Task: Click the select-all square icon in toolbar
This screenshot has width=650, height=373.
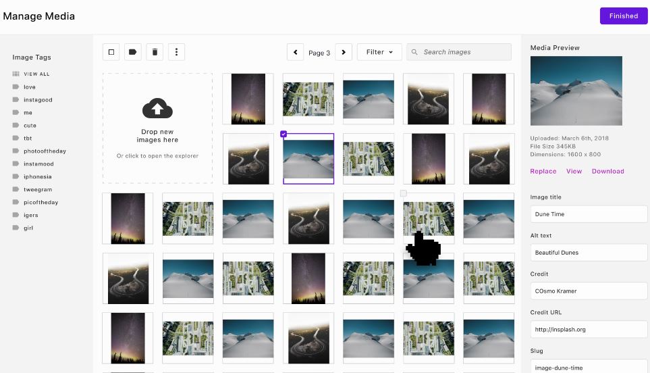Action: pyautogui.click(x=111, y=52)
